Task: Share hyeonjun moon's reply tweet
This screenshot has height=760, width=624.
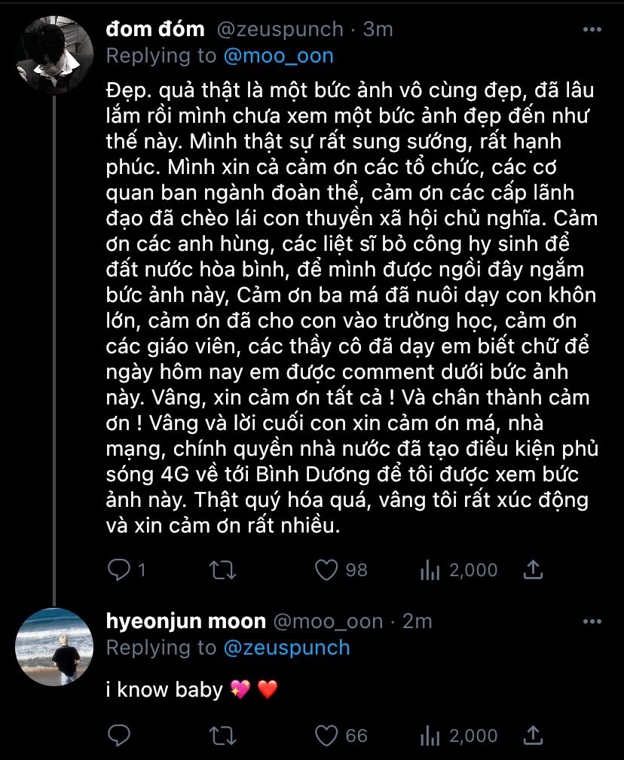Action: click(x=534, y=734)
